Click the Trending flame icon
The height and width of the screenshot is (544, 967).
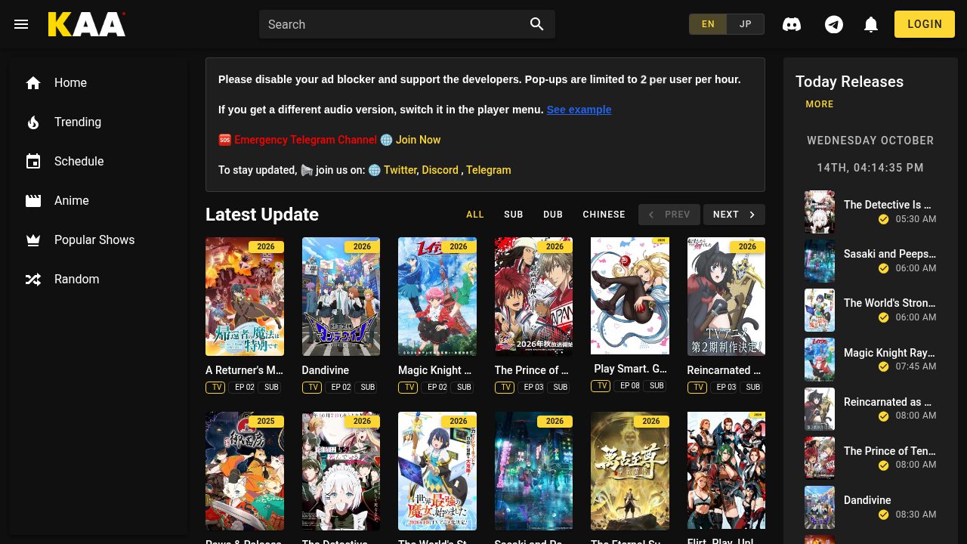point(33,122)
